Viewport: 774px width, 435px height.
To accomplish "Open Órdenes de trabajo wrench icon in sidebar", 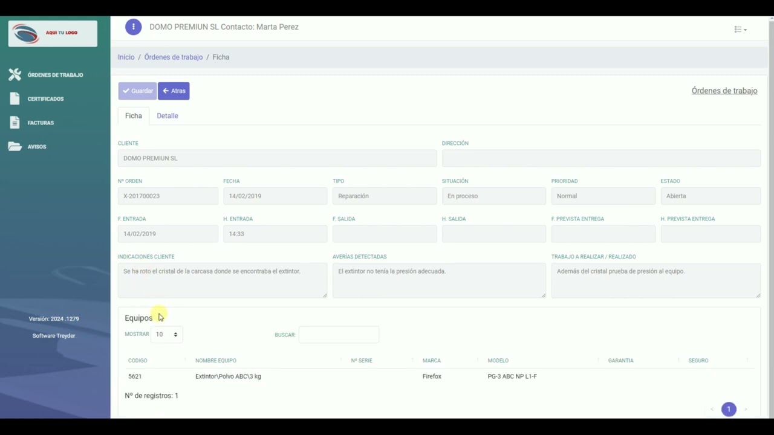I will [x=15, y=75].
